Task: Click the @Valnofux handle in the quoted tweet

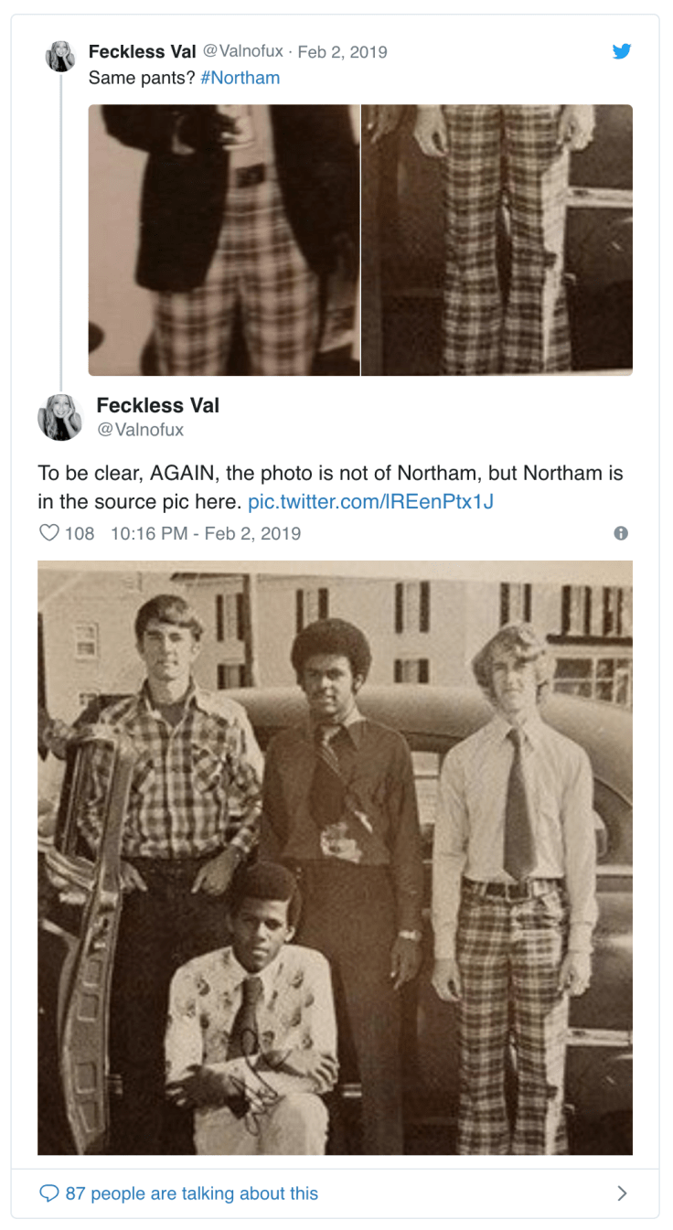Action: point(237,51)
